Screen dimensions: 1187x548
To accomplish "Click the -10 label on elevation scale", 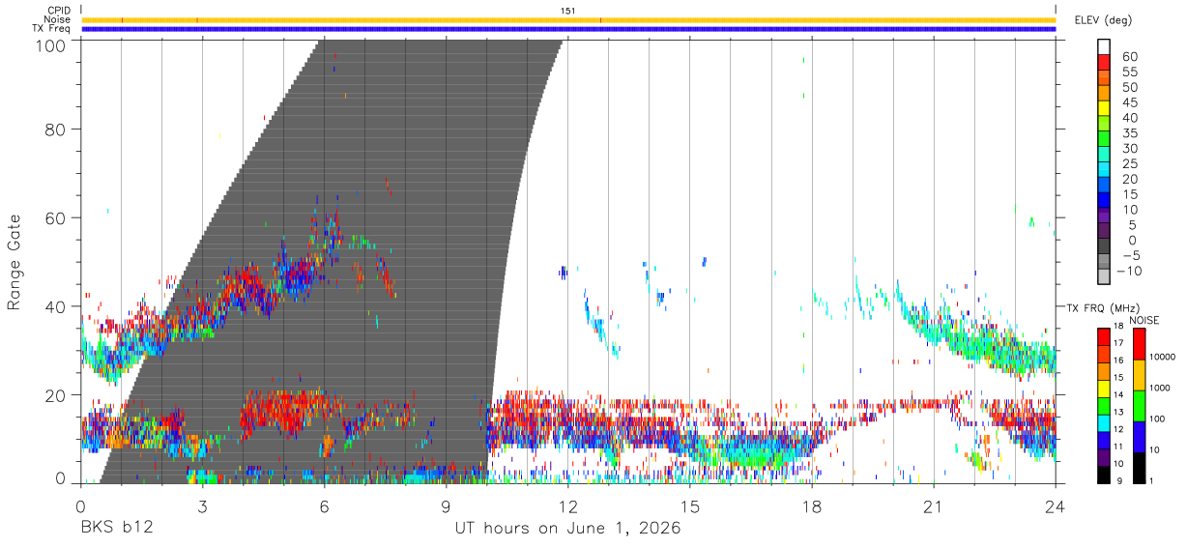I will coord(1130,271).
